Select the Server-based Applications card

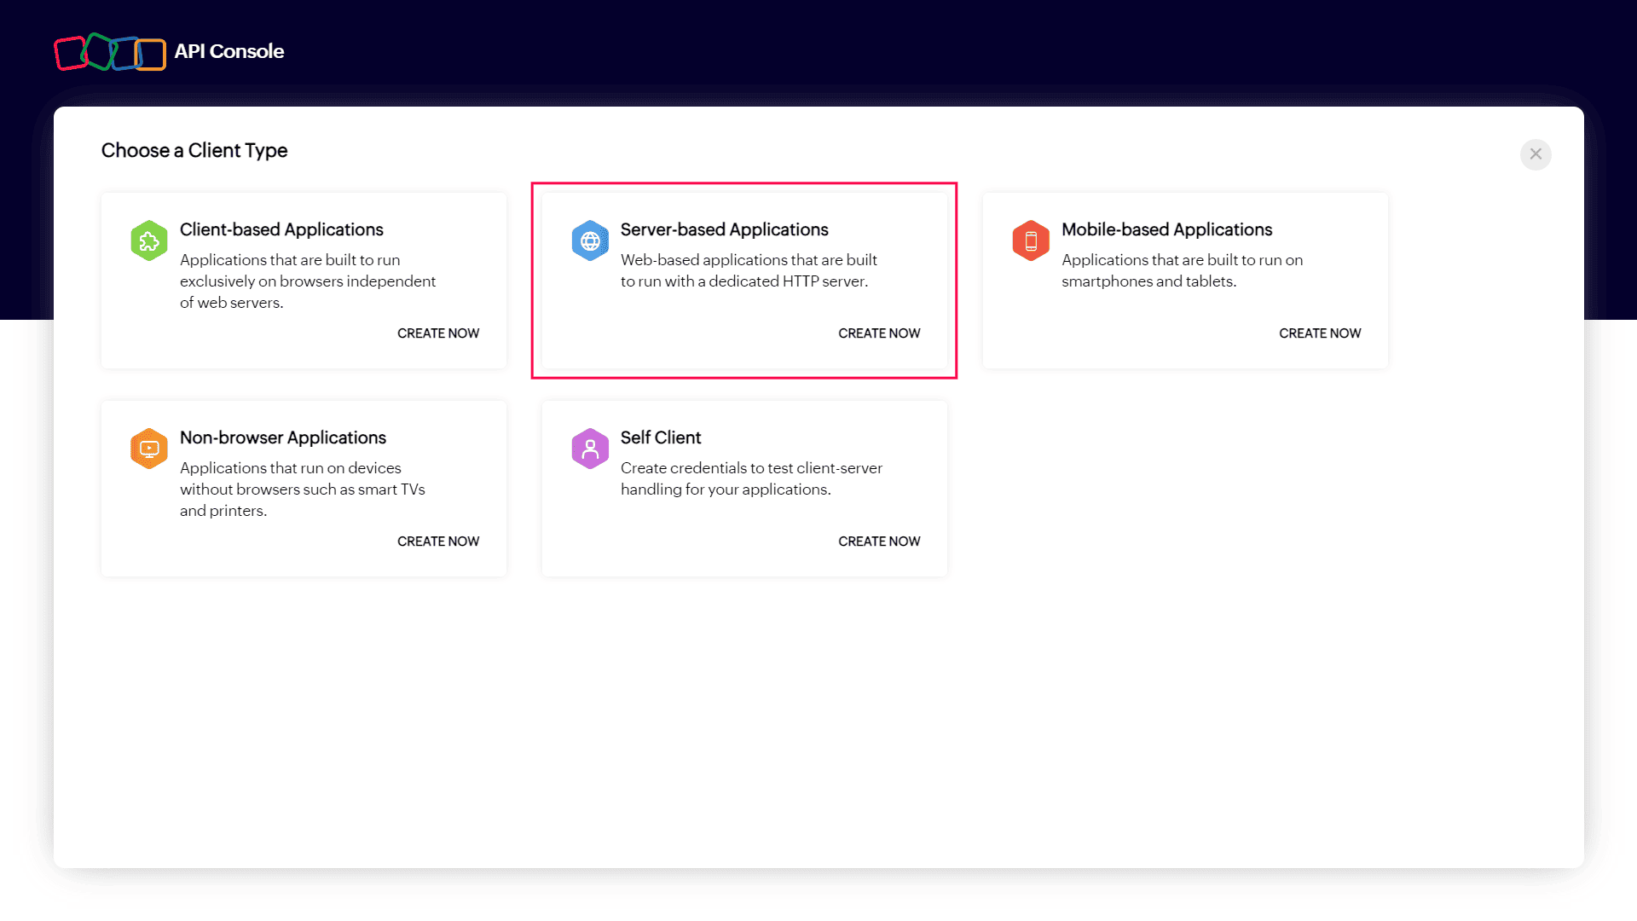tap(743, 281)
